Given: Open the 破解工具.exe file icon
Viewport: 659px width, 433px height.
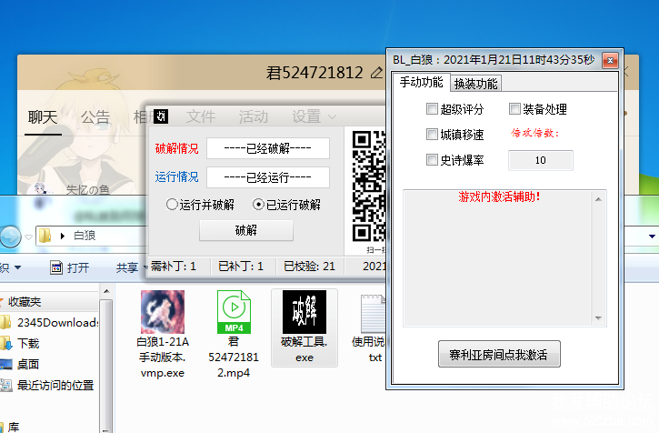Looking at the screenshot, I should 304,312.
